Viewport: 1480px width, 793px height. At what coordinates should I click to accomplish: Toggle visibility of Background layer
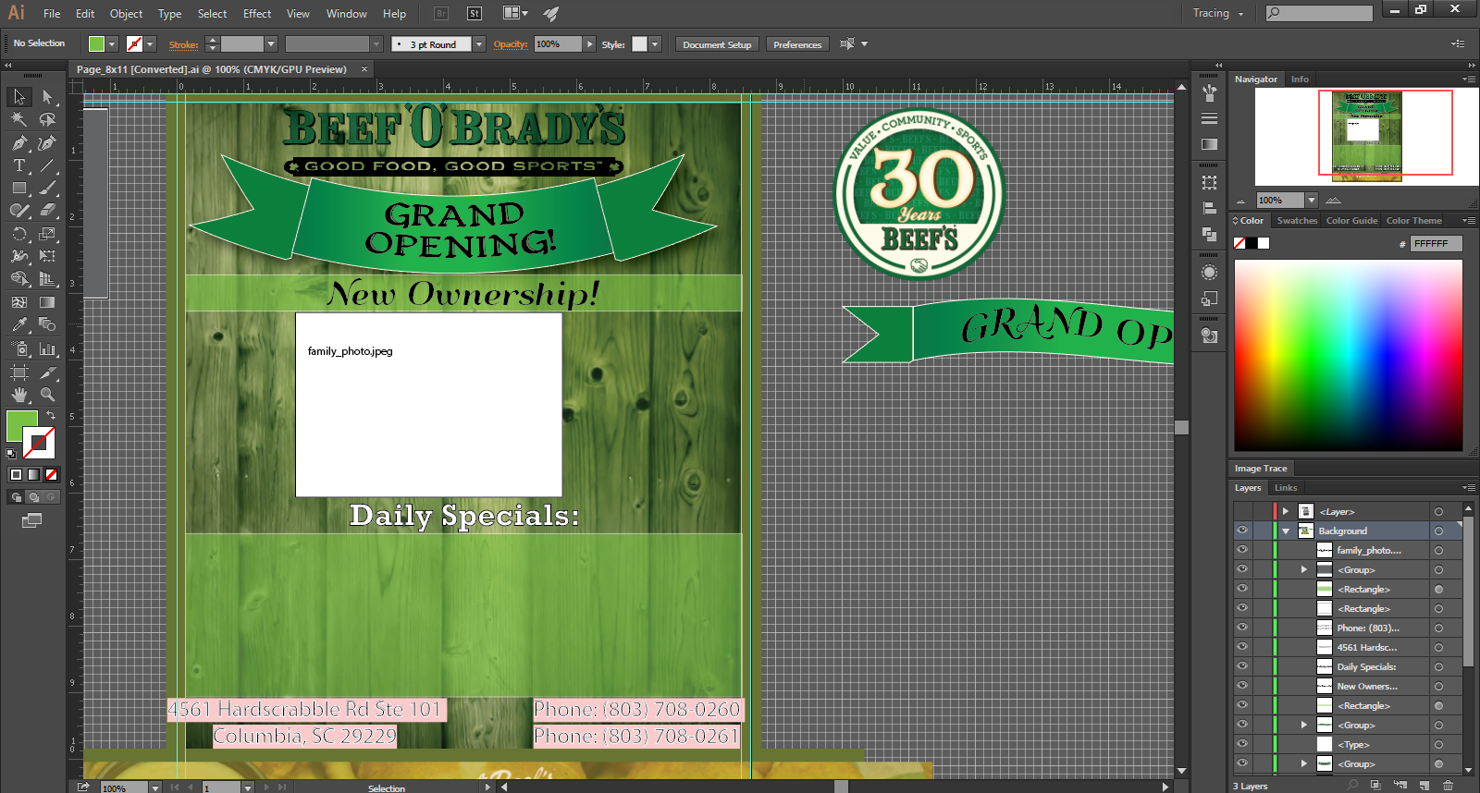tap(1242, 531)
